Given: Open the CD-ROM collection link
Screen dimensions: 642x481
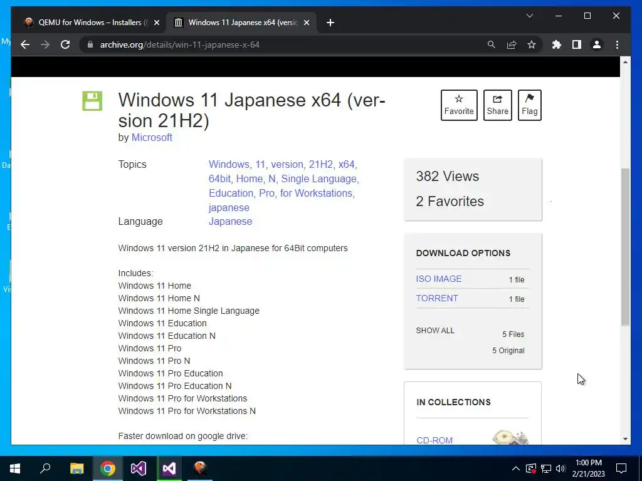Looking at the screenshot, I should click(434, 440).
